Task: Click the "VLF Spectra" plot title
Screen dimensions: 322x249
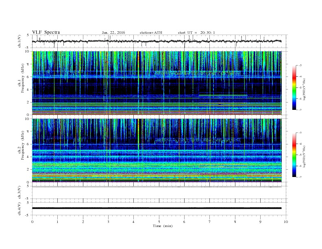Action: pos(46,32)
